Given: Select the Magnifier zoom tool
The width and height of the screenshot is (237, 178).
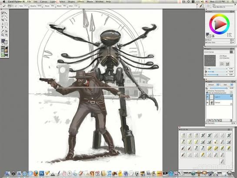Looking at the screenshot, I should (3, 35).
